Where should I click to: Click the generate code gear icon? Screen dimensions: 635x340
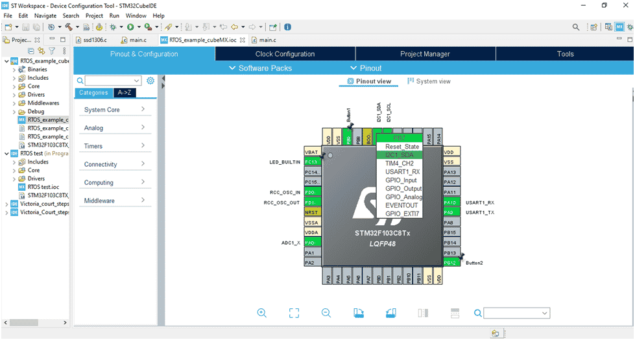pos(51,27)
